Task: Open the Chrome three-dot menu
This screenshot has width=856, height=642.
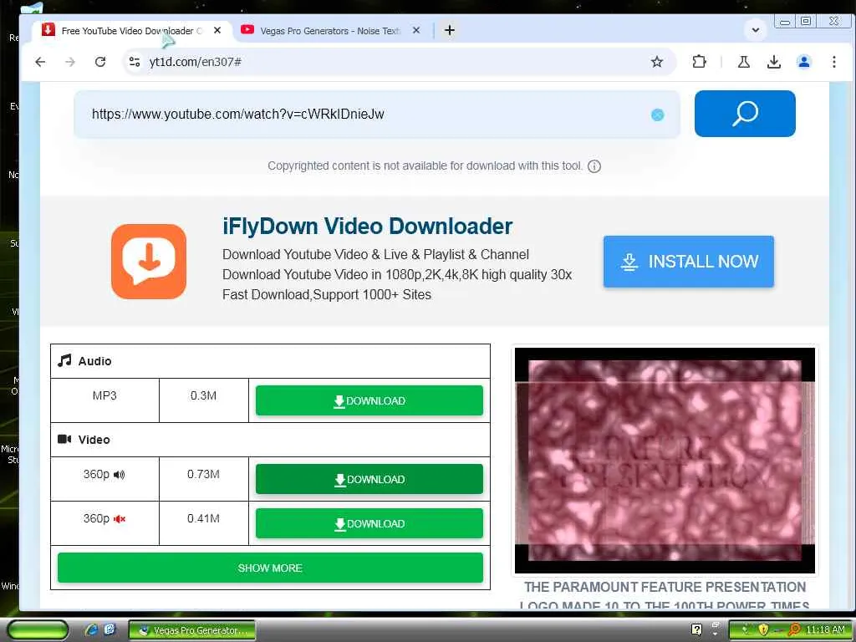Action: [833, 62]
